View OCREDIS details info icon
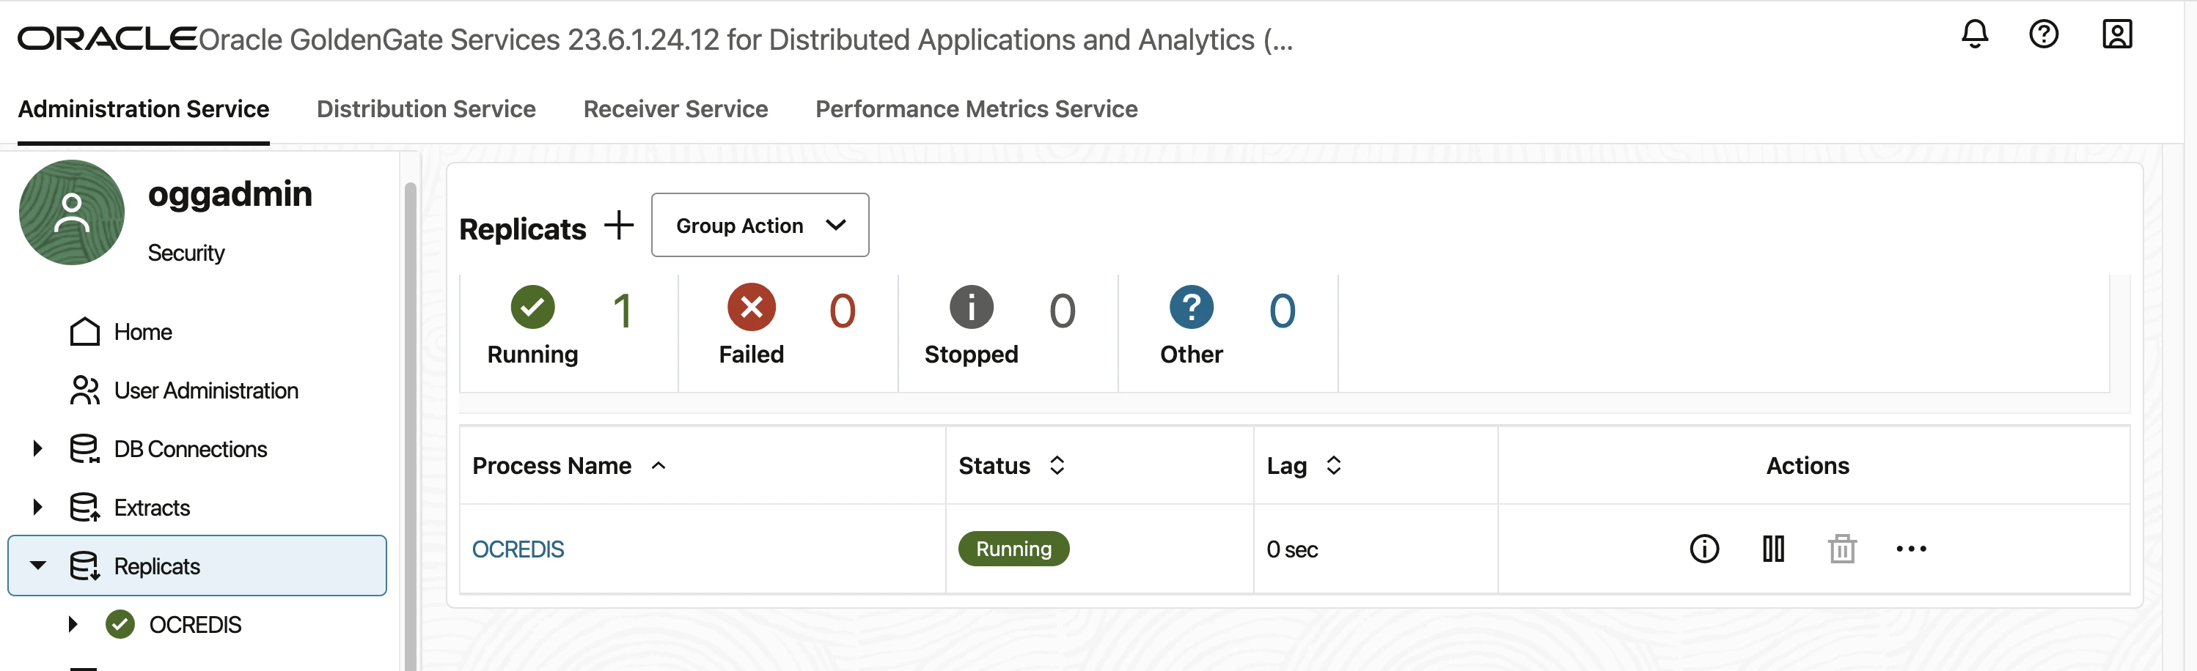Image resolution: width=2197 pixels, height=671 pixels. pyautogui.click(x=1703, y=549)
